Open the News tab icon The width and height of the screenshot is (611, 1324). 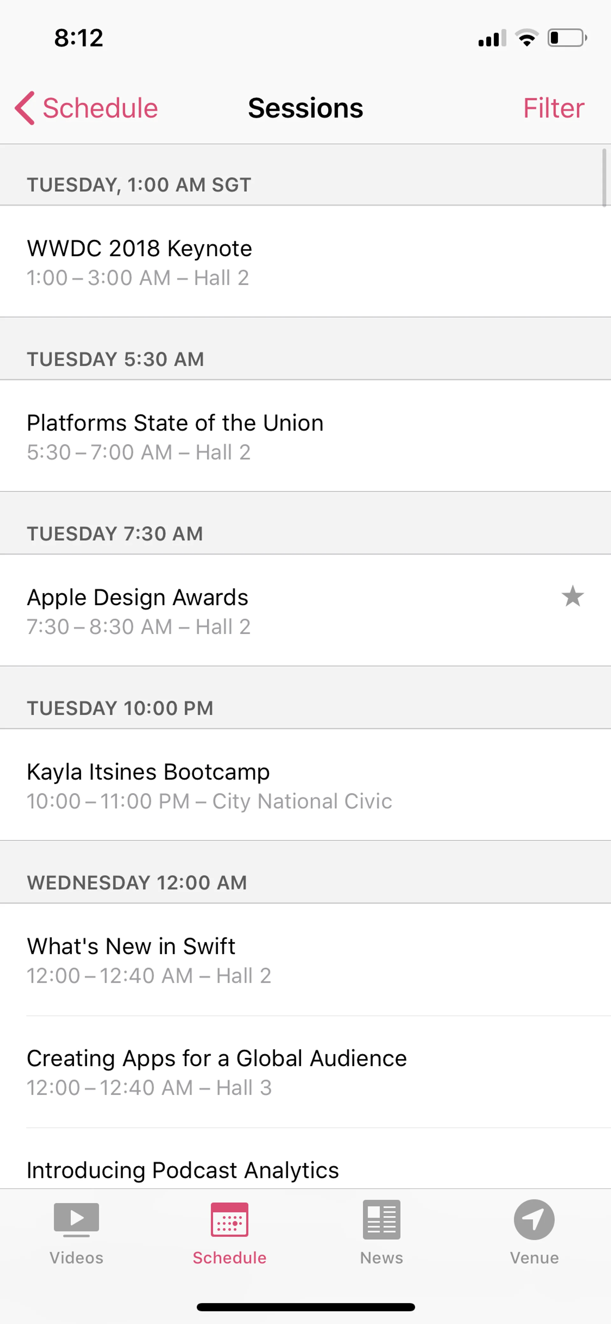(382, 1219)
